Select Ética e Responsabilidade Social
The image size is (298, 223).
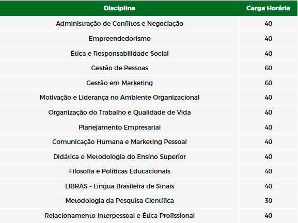coord(119,53)
